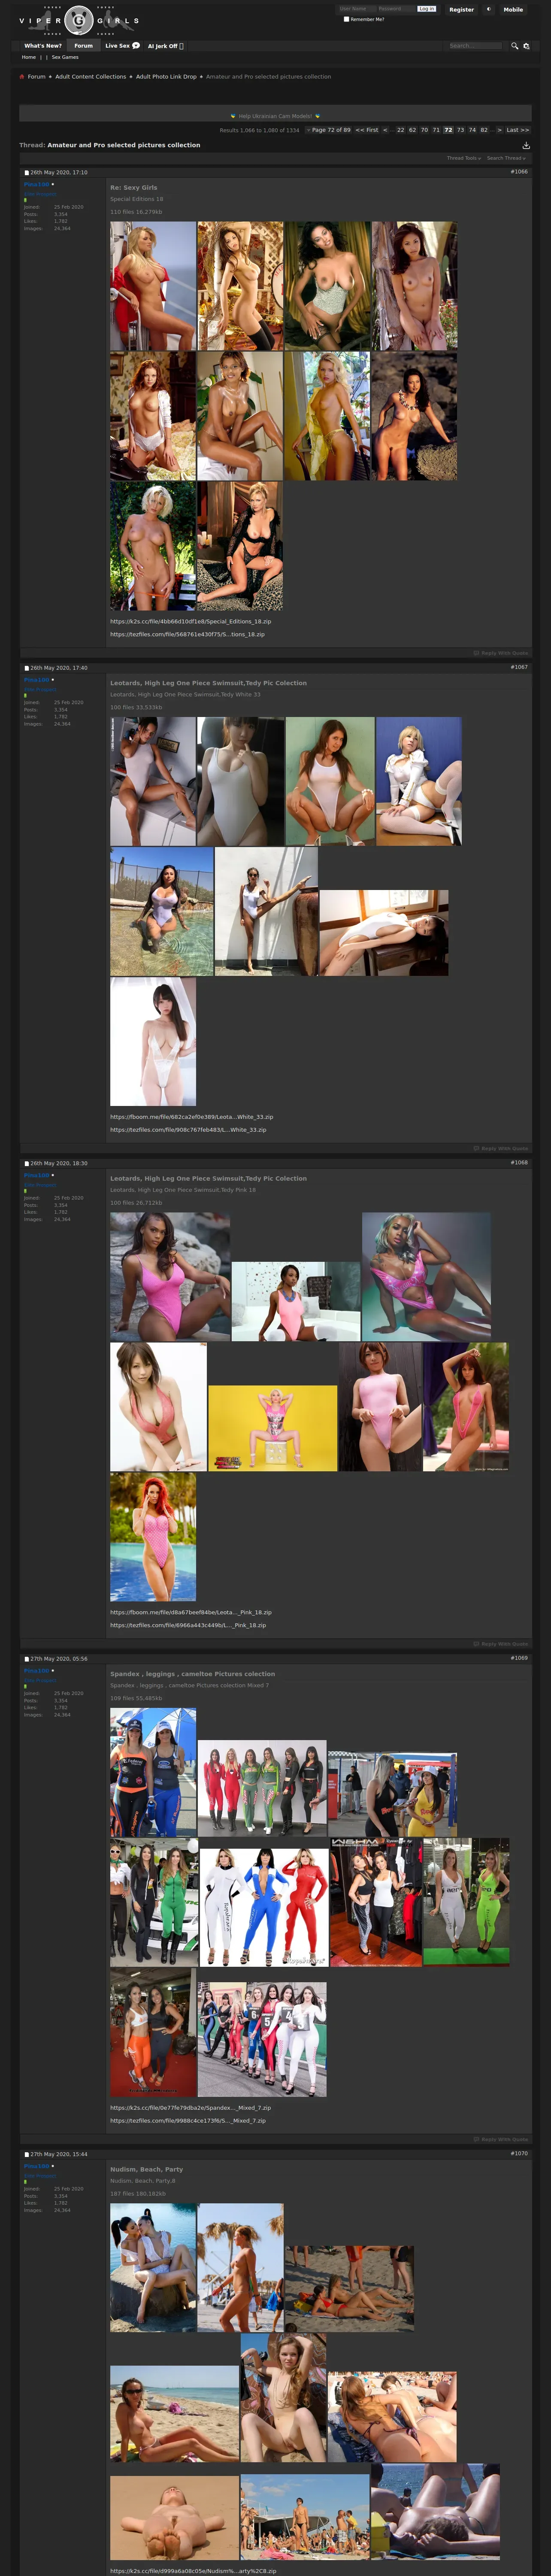This screenshot has height=2576, width=551.
Task: Click the previous page arrow
Action: pos(385,130)
